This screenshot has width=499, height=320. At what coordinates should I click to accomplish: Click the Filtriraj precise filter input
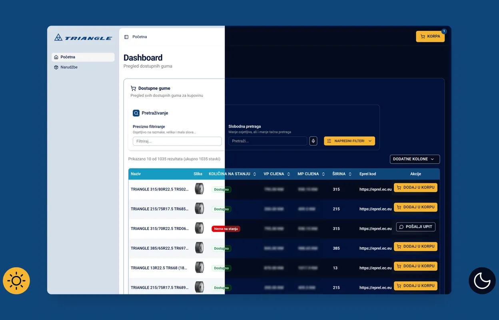(177, 141)
